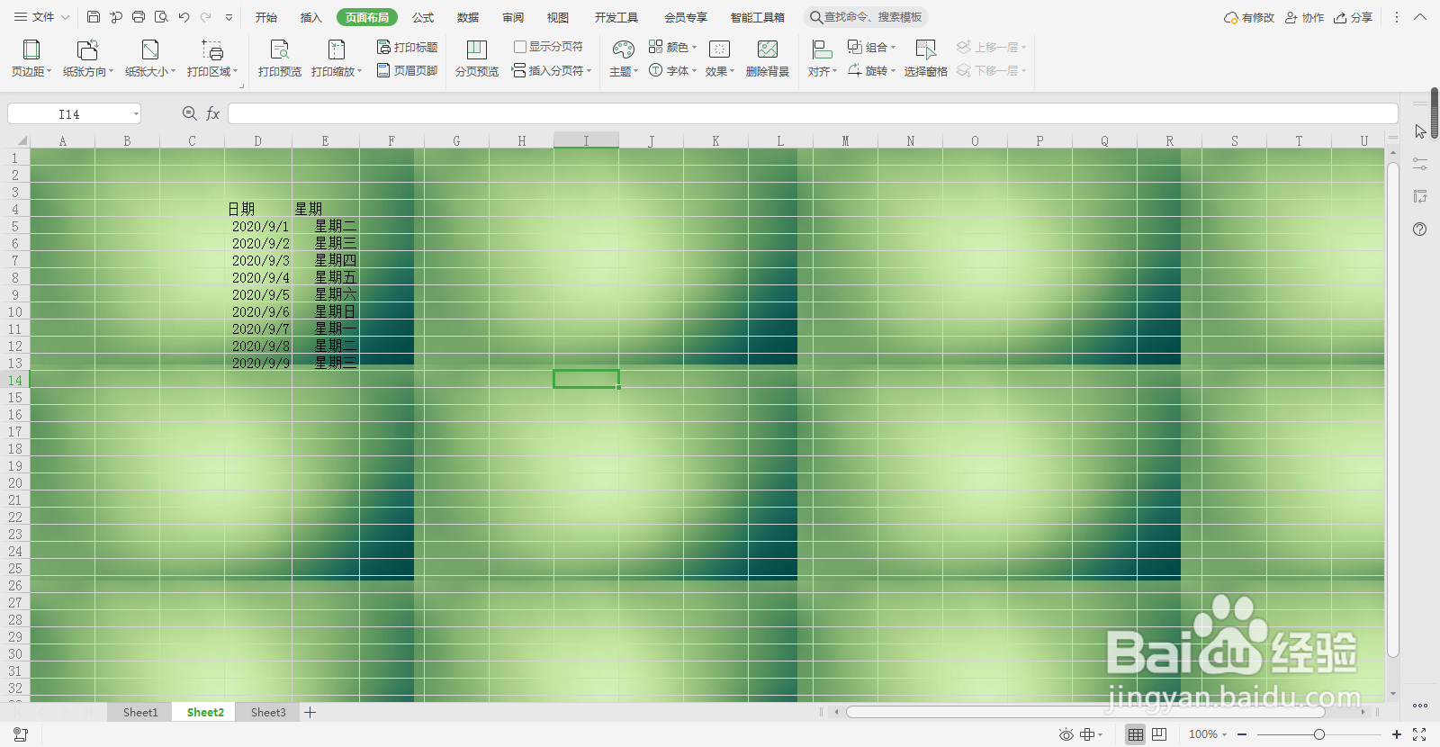Open the page margins (页边距) tool
The height and width of the screenshot is (747, 1440).
pyautogui.click(x=31, y=58)
